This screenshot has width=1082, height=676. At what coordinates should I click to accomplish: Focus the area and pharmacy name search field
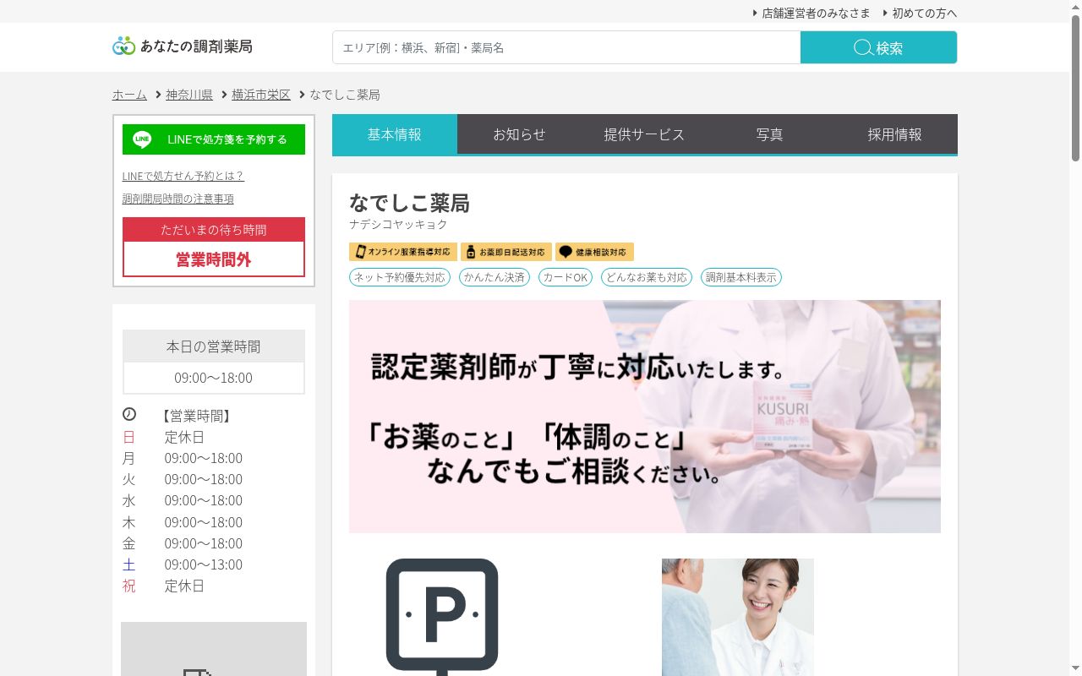[566, 47]
